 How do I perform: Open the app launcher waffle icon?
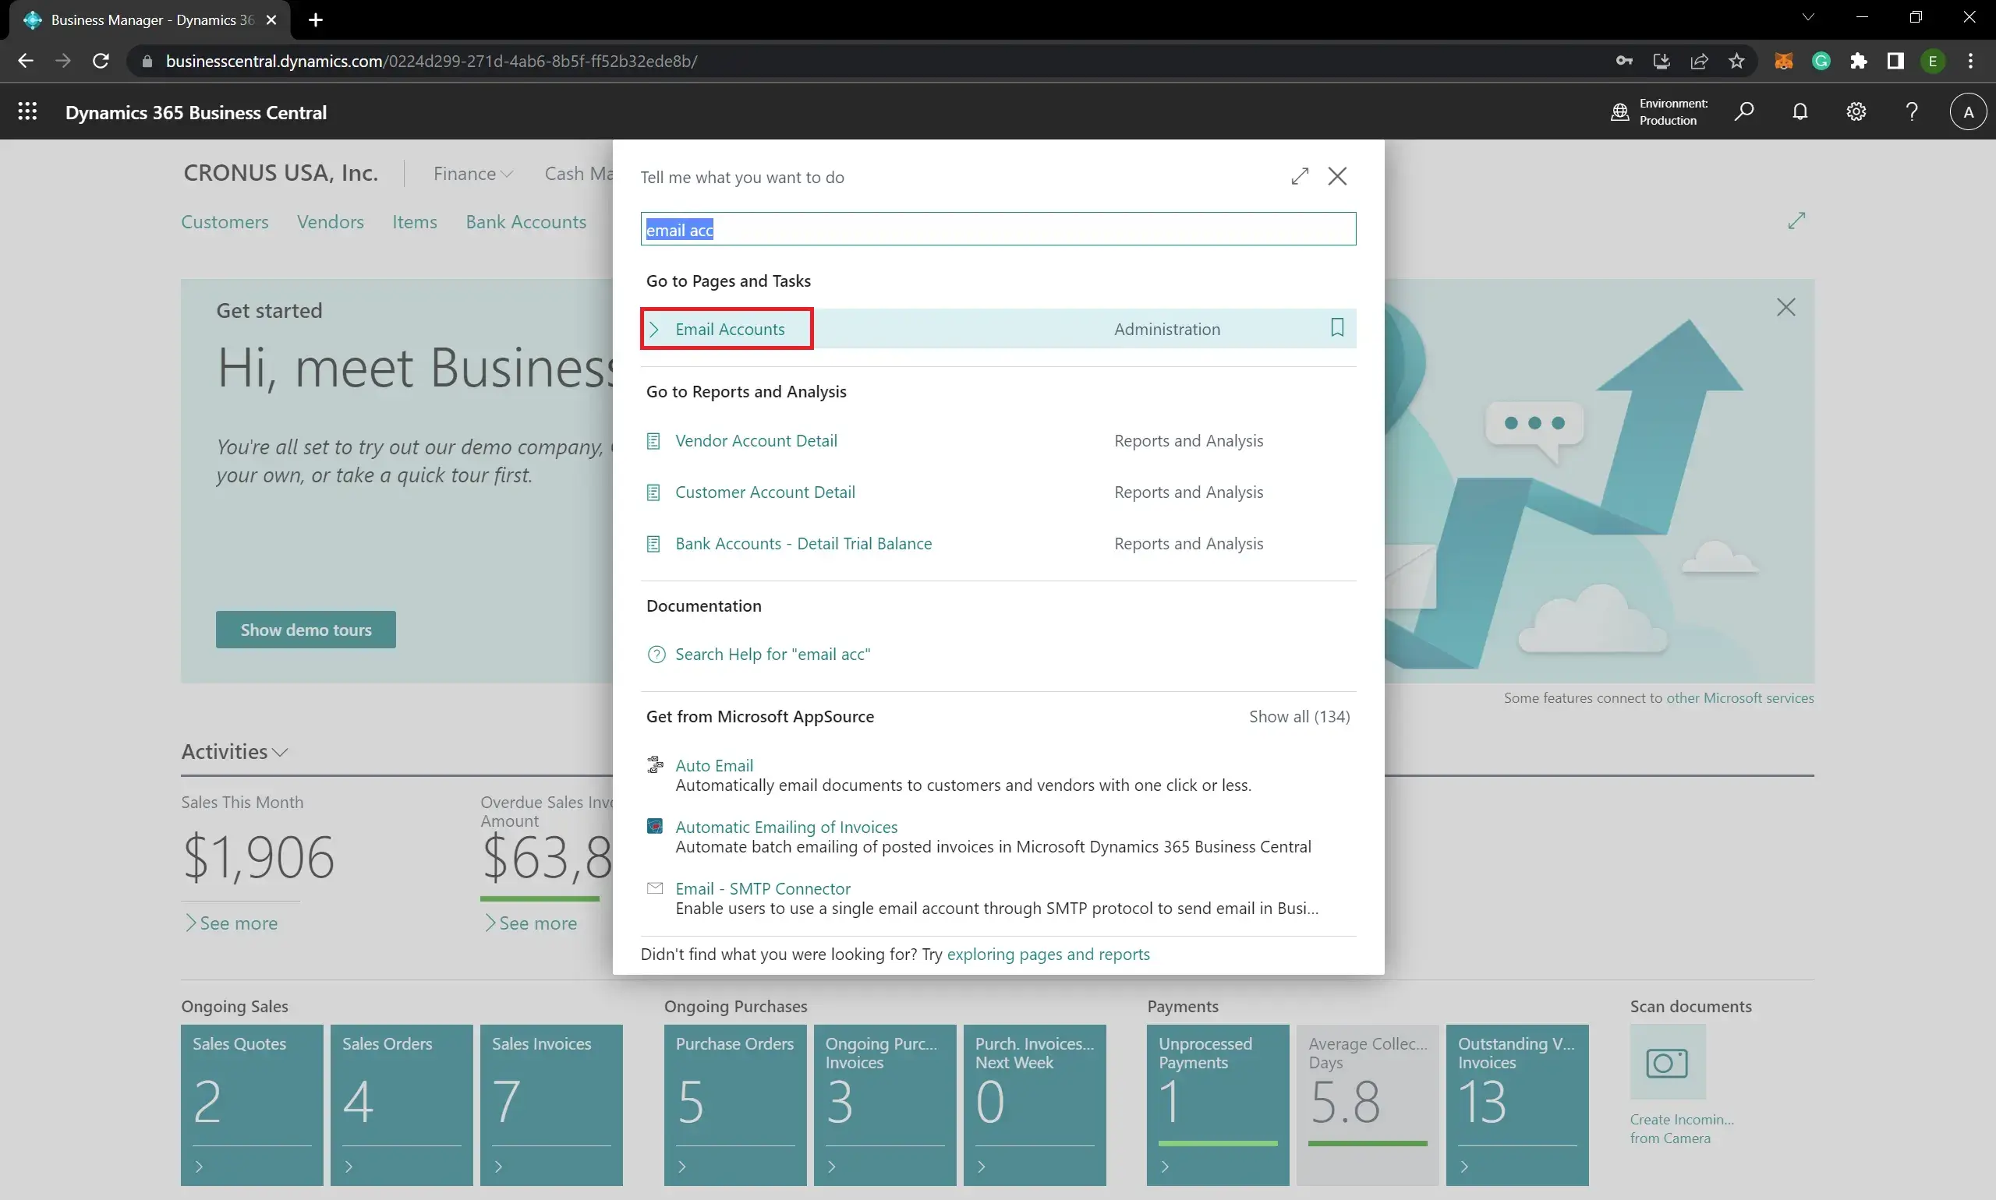tap(27, 111)
